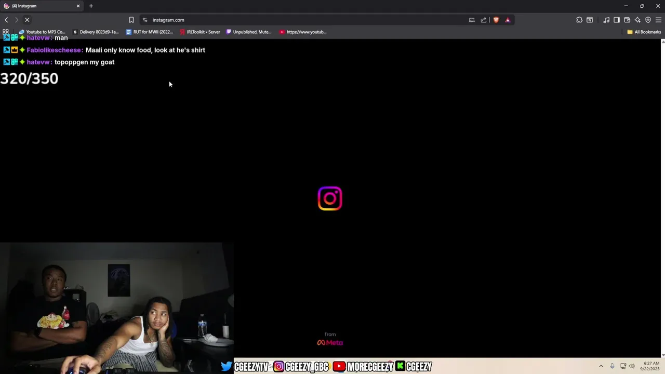The image size is (665, 374).
Task: Stop the page from loading
Action: 27,20
